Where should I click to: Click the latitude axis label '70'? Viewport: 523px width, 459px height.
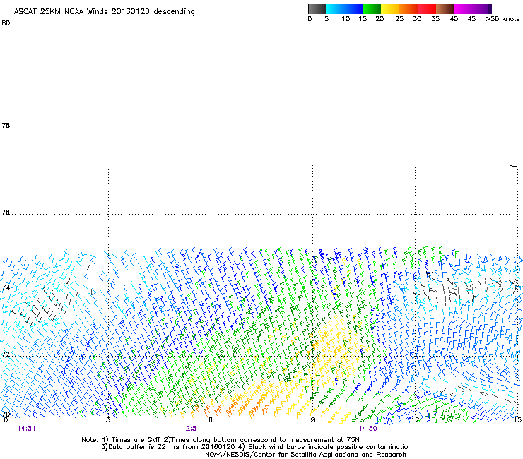click(6, 415)
